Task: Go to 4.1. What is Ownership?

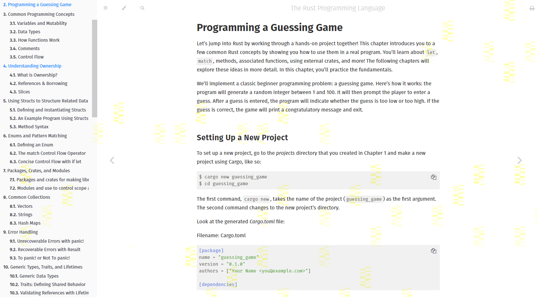Action: point(33,75)
